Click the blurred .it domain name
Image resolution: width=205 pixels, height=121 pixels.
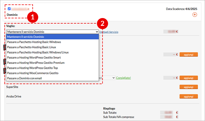point(20,9)
